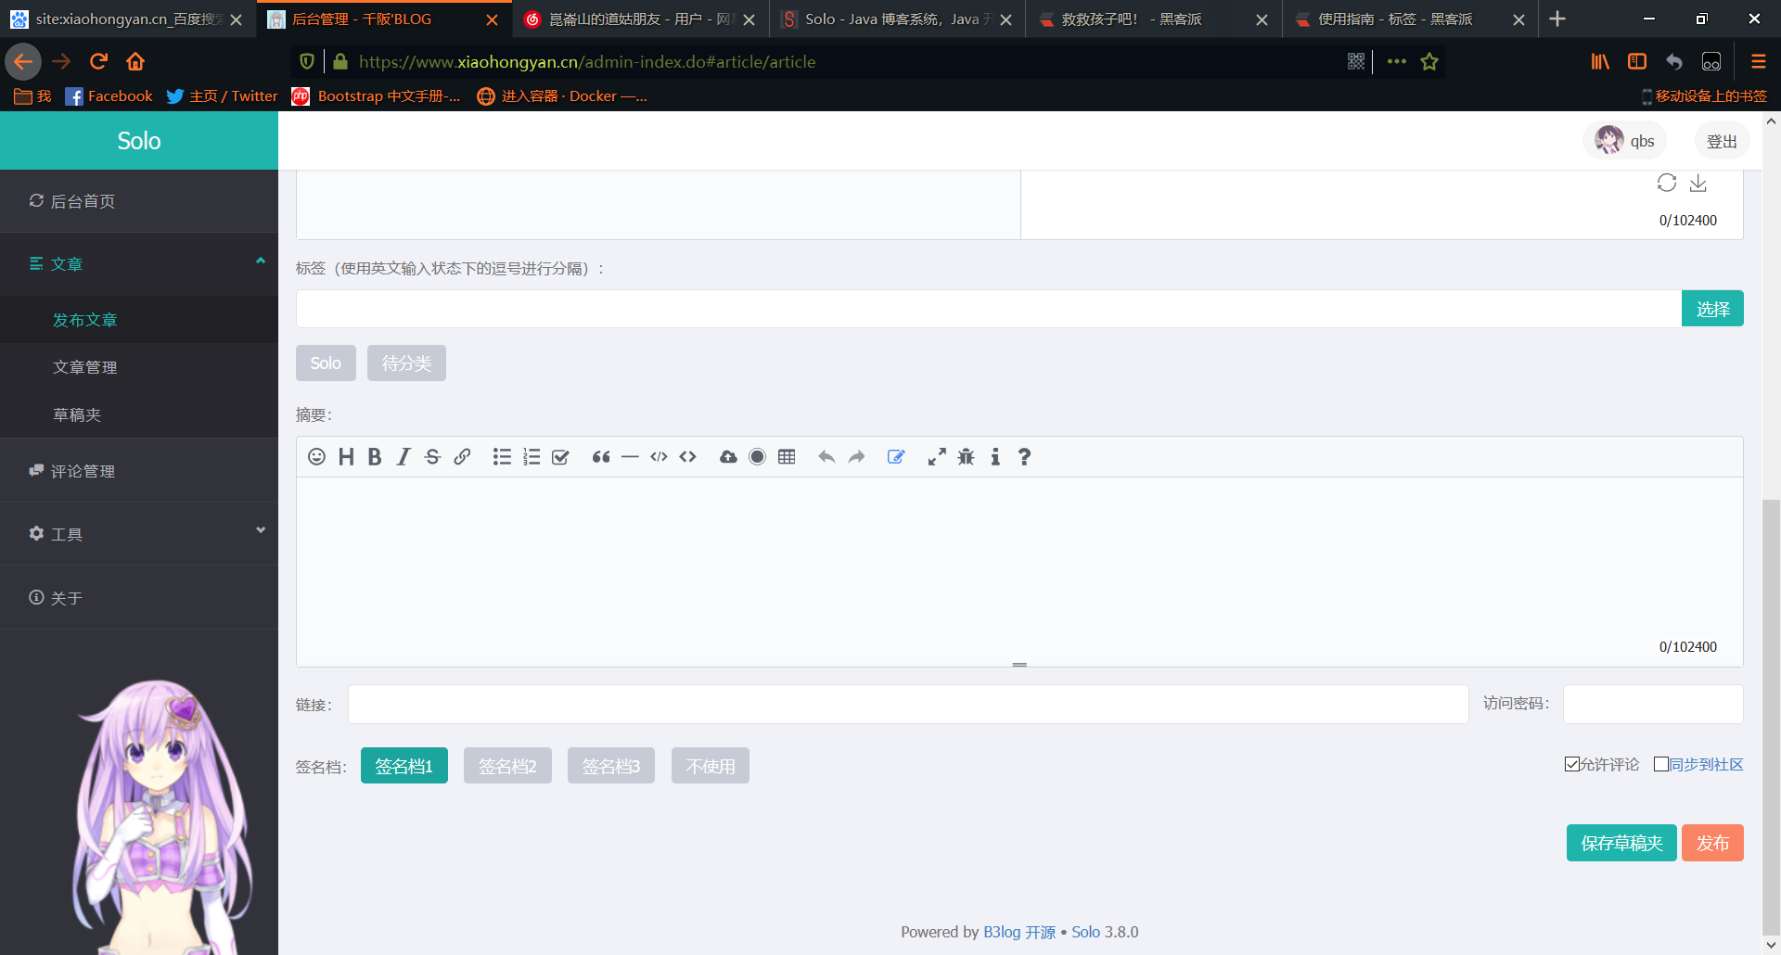This screenshot has width=1781, height=955.
Task: Insert a link using the toolbar icon
Action: click(462, 457)
